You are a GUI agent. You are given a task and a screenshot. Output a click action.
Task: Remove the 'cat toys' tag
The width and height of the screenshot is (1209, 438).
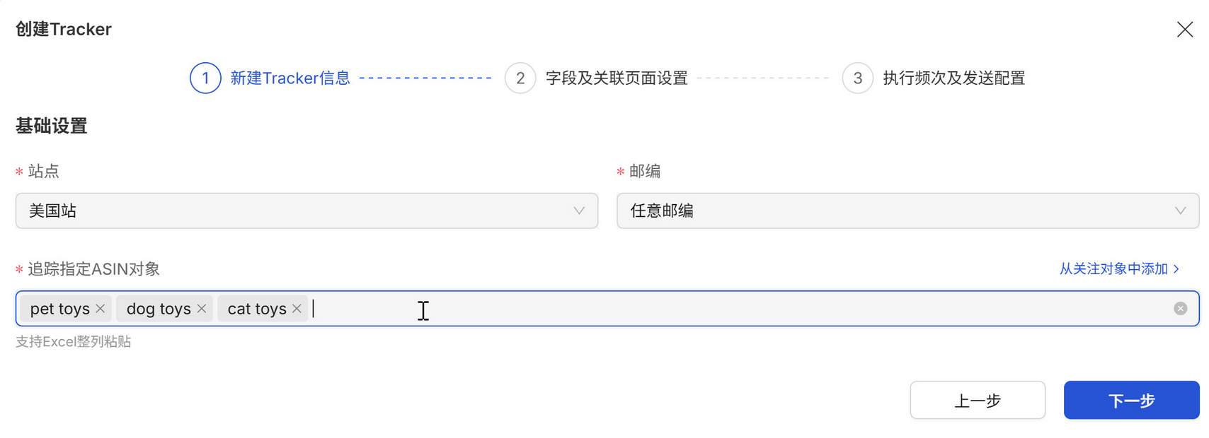297,309
